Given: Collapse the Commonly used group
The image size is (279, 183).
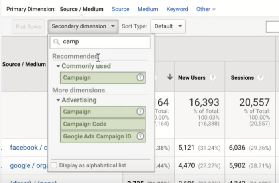Looking at the screenshot, I should point(58,66).
